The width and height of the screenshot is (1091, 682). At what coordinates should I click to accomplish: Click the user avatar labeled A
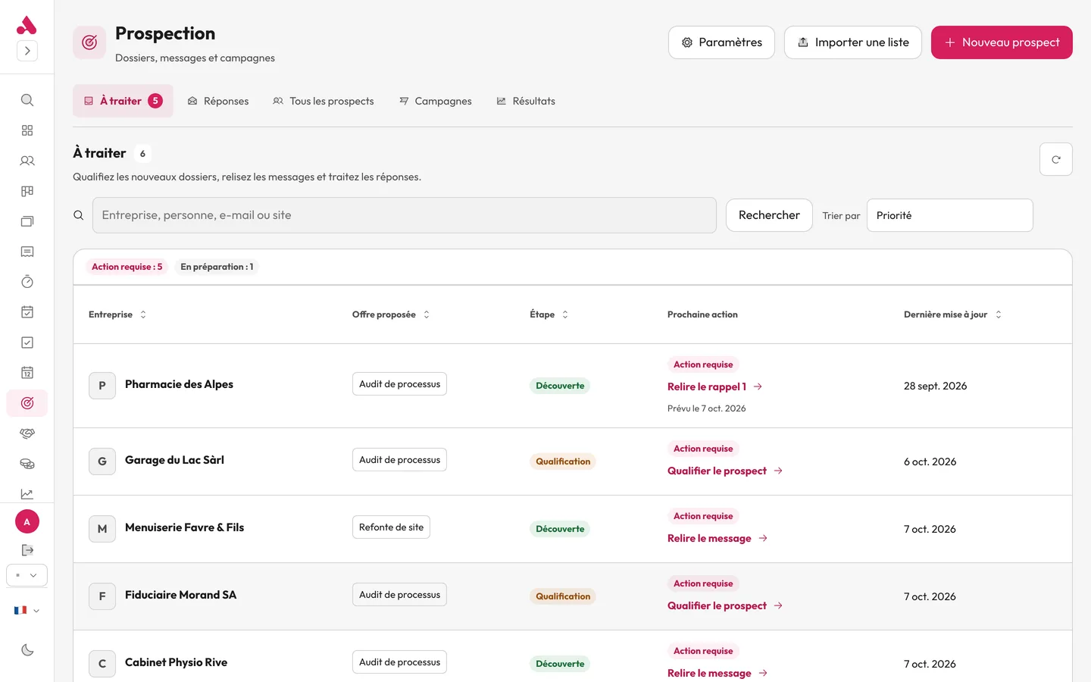point(27,521)
